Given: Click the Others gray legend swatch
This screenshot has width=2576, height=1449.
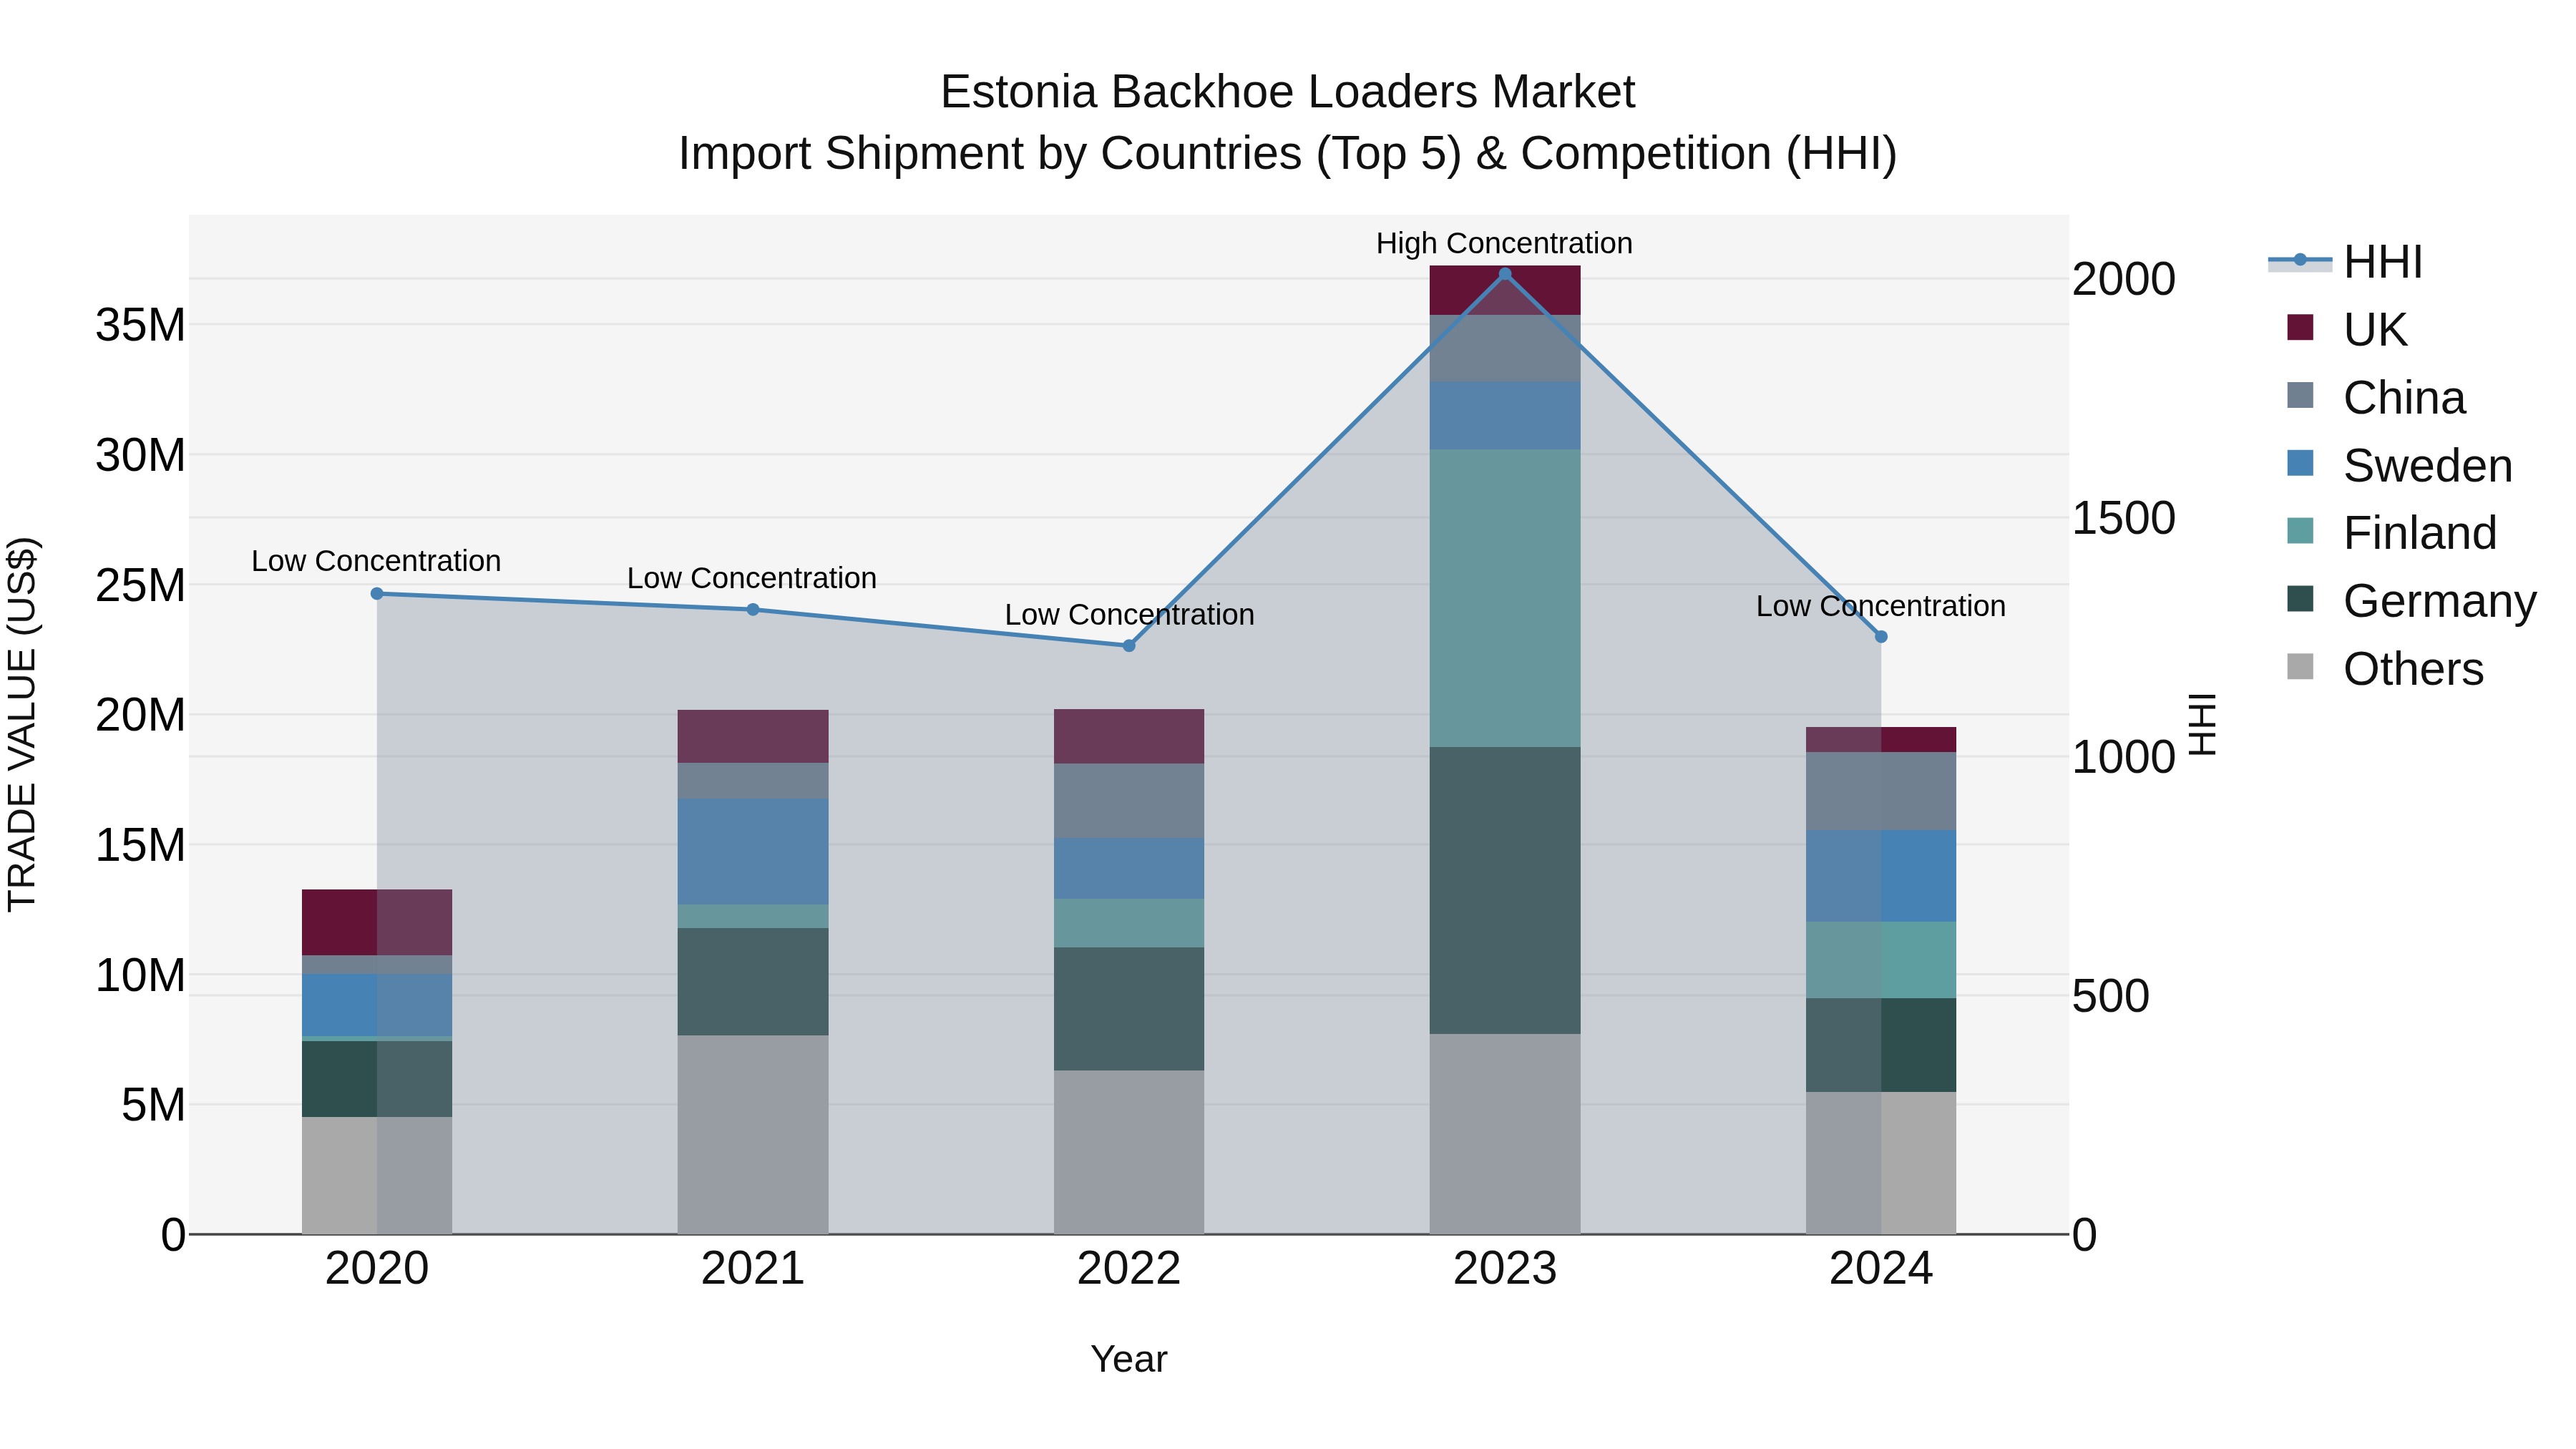Looking at the screenshot, I should 2300,666.
